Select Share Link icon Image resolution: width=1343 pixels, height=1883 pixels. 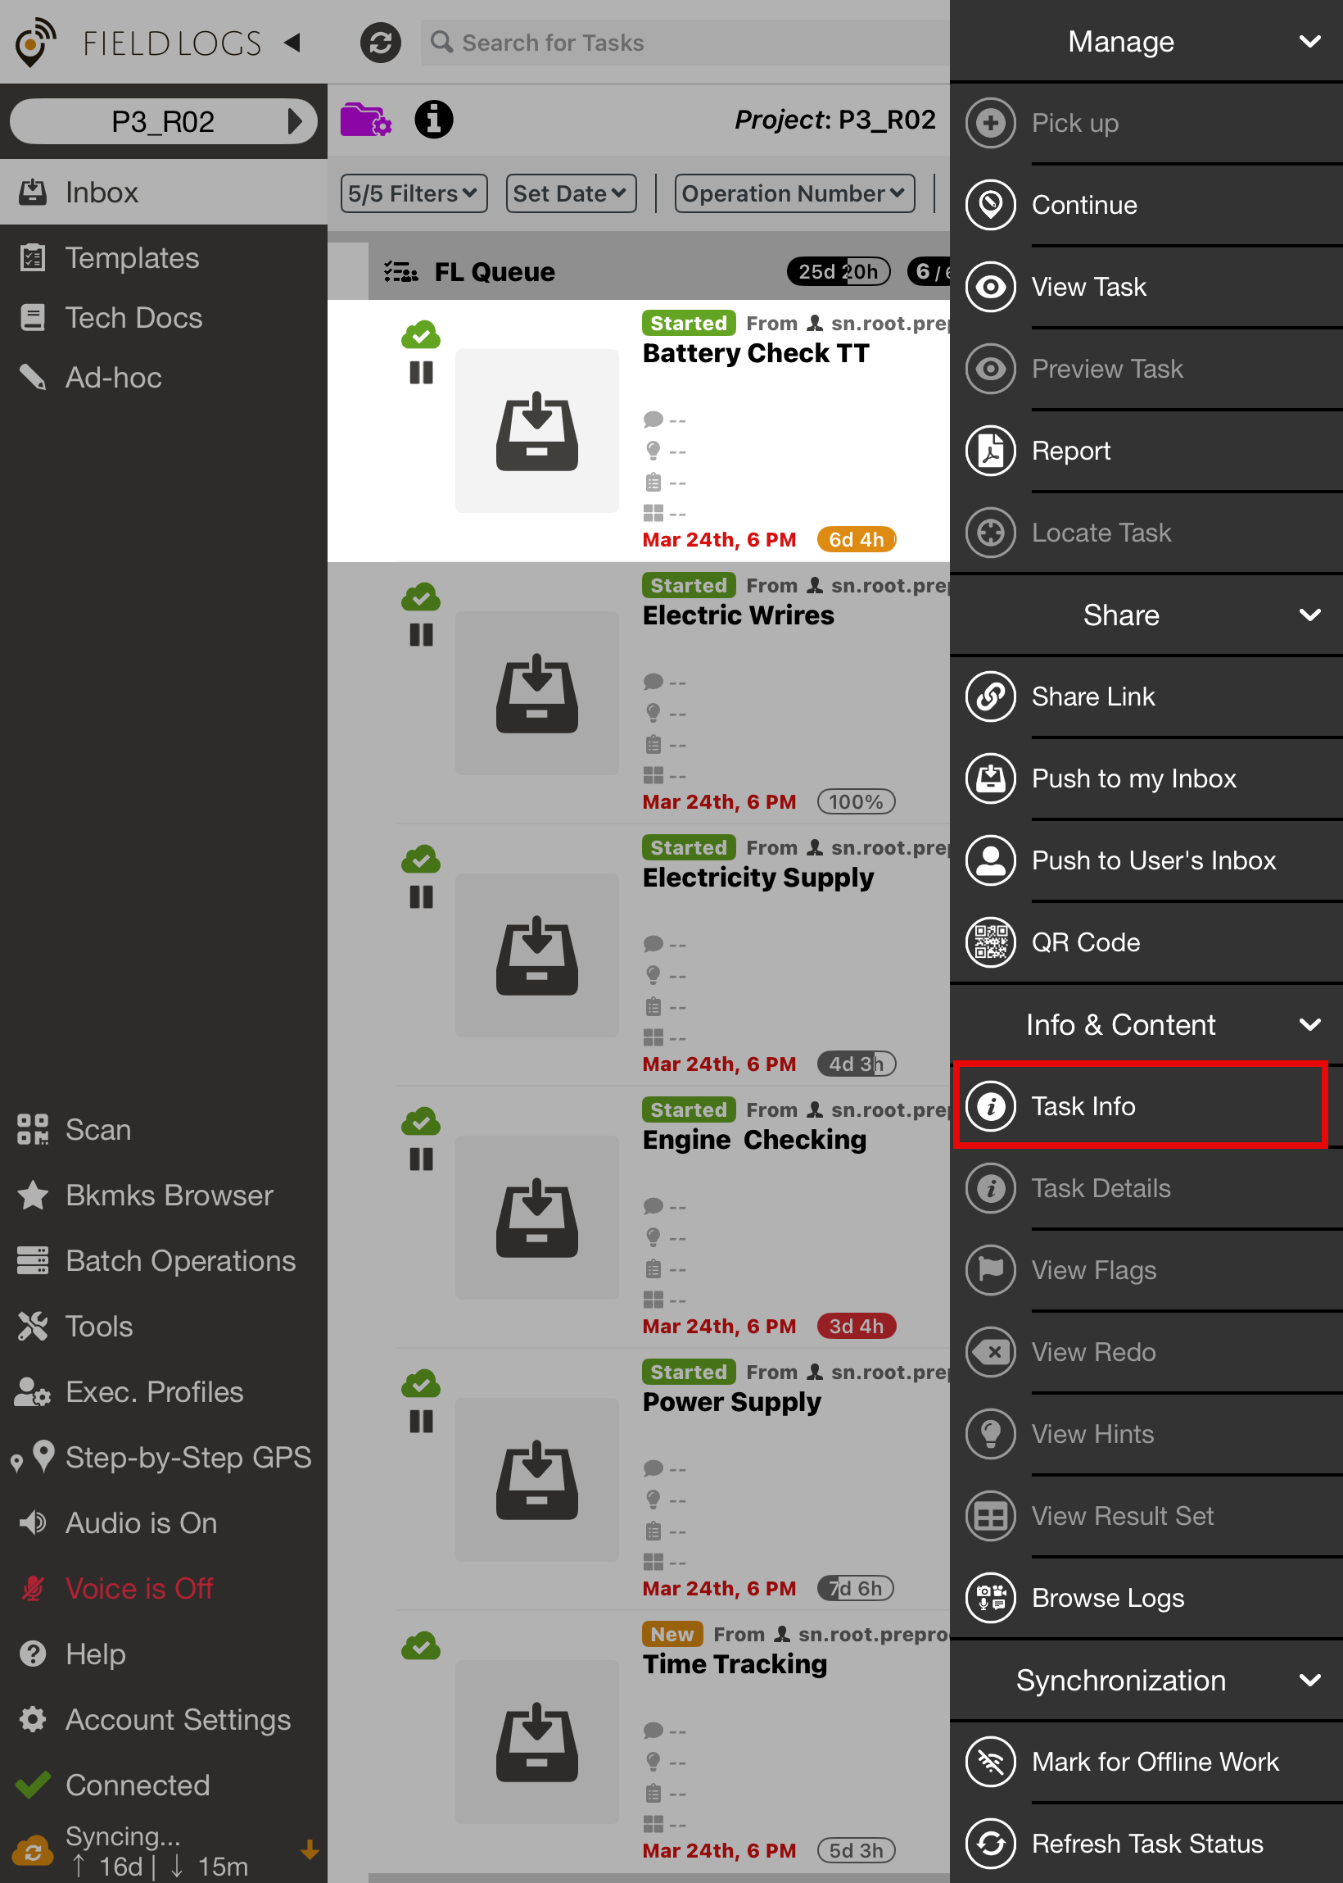(990, 696)
